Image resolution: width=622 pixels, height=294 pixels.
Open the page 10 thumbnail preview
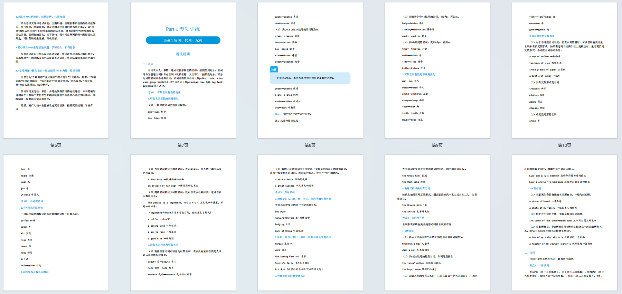(565, 70)
